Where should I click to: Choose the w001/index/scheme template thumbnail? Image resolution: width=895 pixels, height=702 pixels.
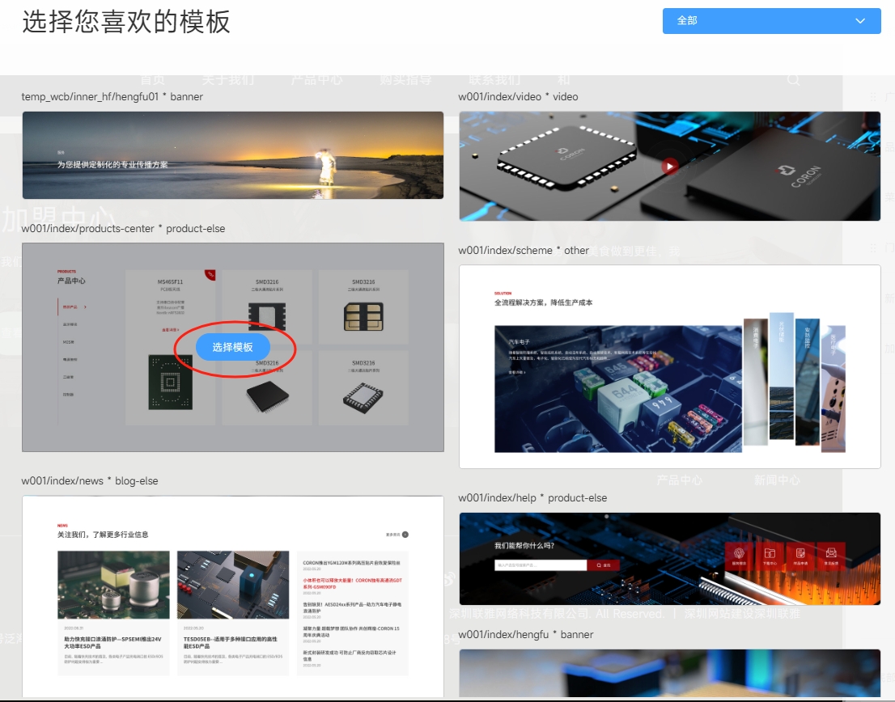669,366
